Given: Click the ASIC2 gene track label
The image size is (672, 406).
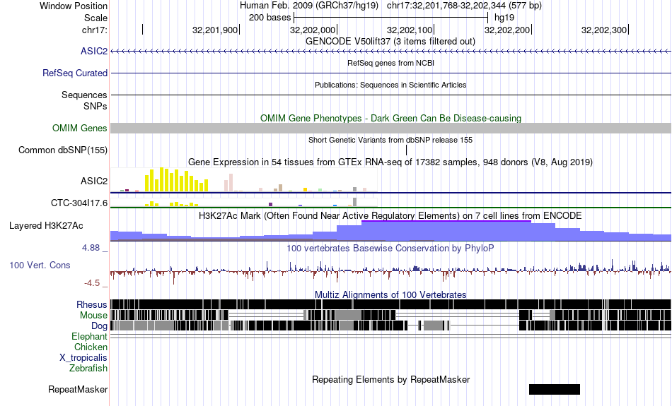Looking at the screenshot, I should pos(94,52).
